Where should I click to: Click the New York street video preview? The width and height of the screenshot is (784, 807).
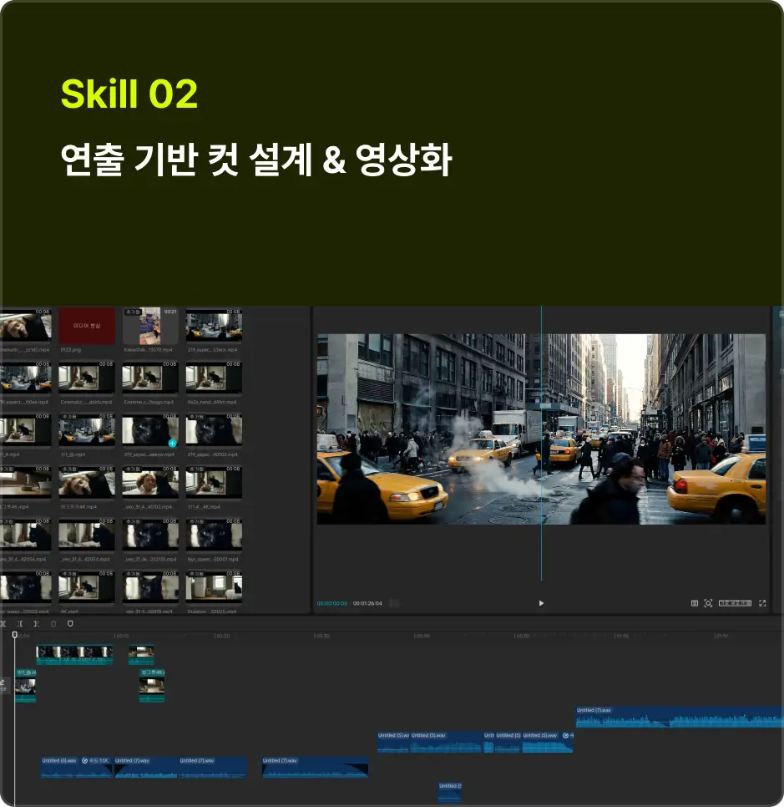tap(541, 429)
